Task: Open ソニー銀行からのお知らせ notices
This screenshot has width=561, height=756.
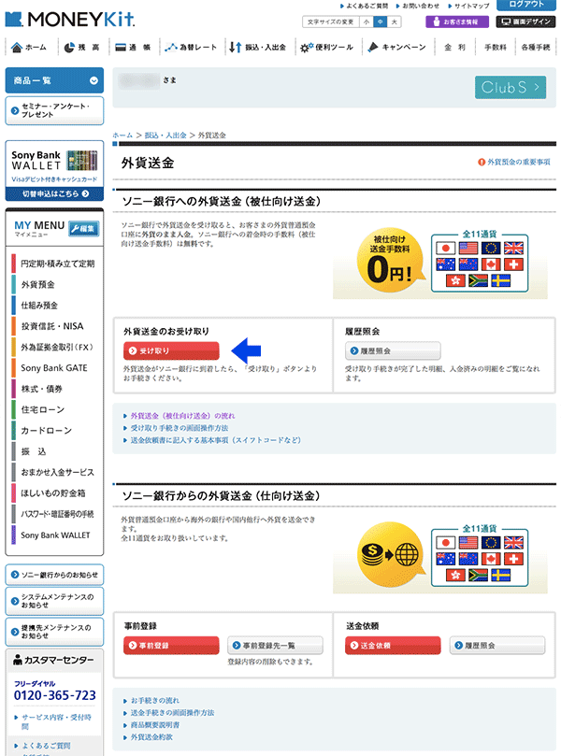Action: [x=54, y=575]
